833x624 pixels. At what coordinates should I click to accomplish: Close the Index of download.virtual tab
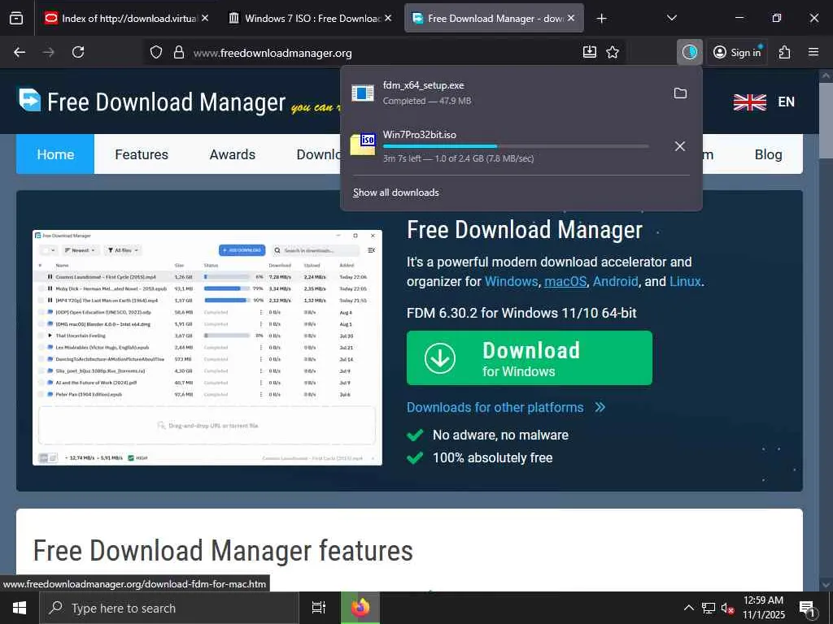(205, 18)
